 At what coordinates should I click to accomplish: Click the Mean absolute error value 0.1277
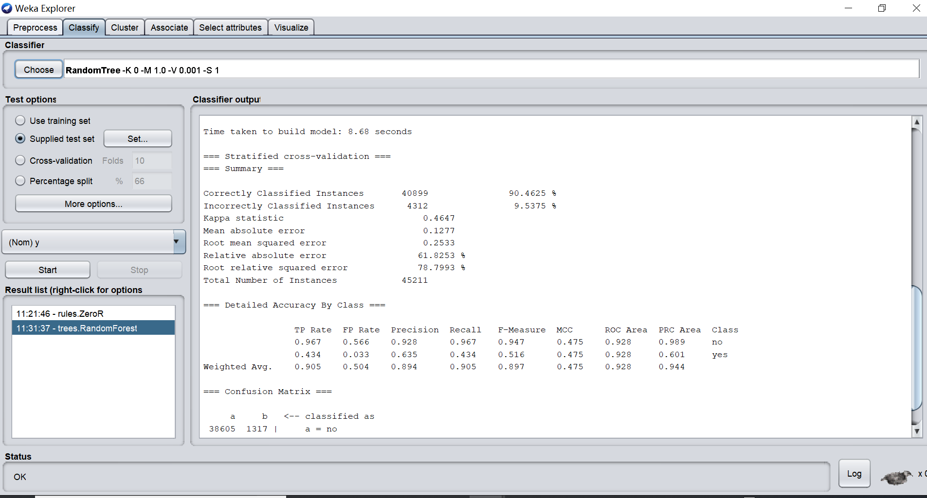pos(439,231)
